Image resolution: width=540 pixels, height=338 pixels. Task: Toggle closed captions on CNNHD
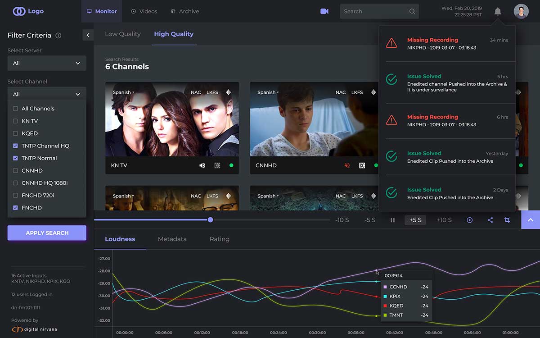point(362,165)
